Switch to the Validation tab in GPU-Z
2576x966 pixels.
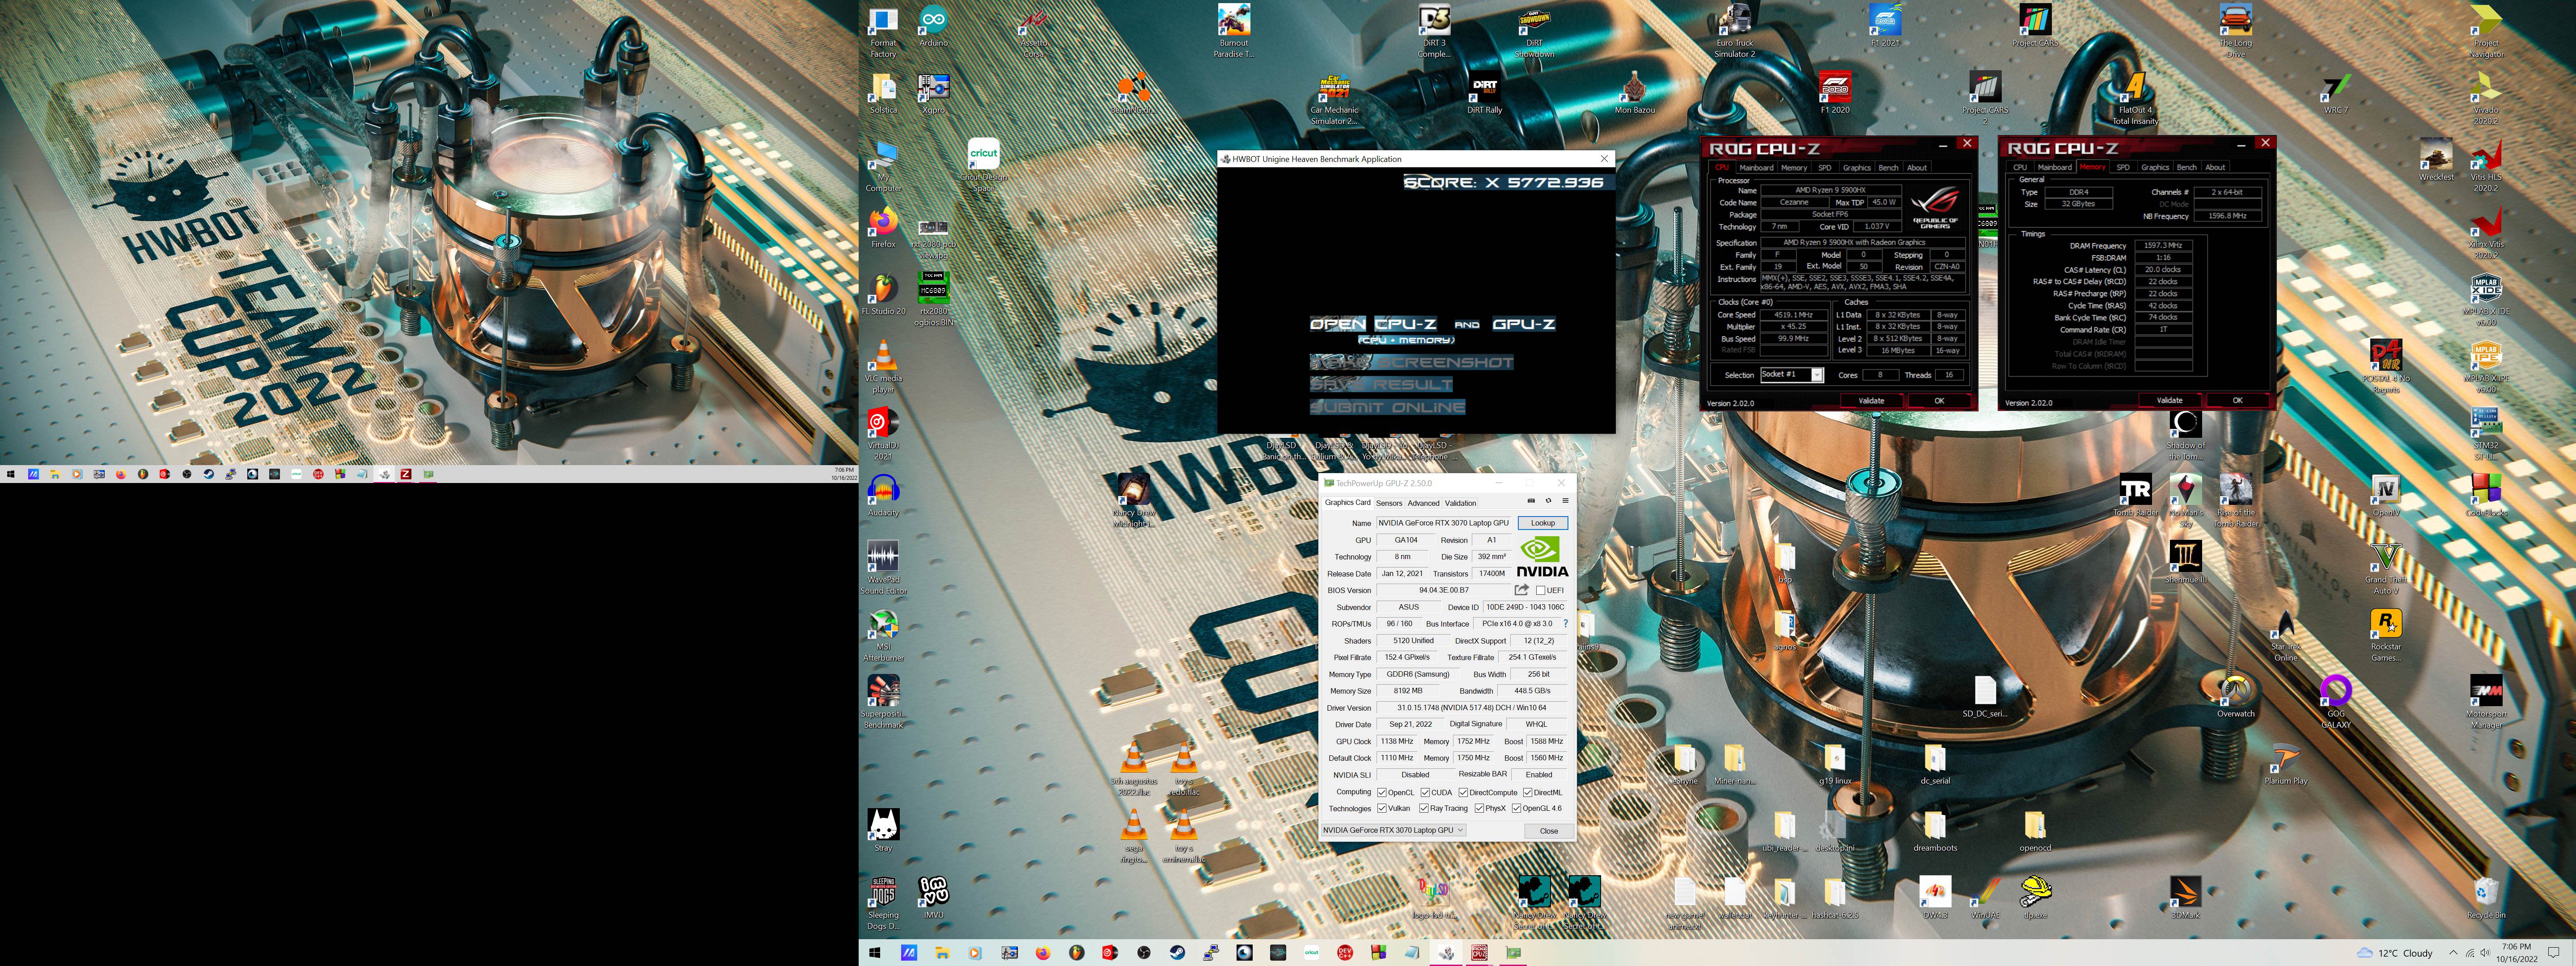click(x=1460, y=503)
